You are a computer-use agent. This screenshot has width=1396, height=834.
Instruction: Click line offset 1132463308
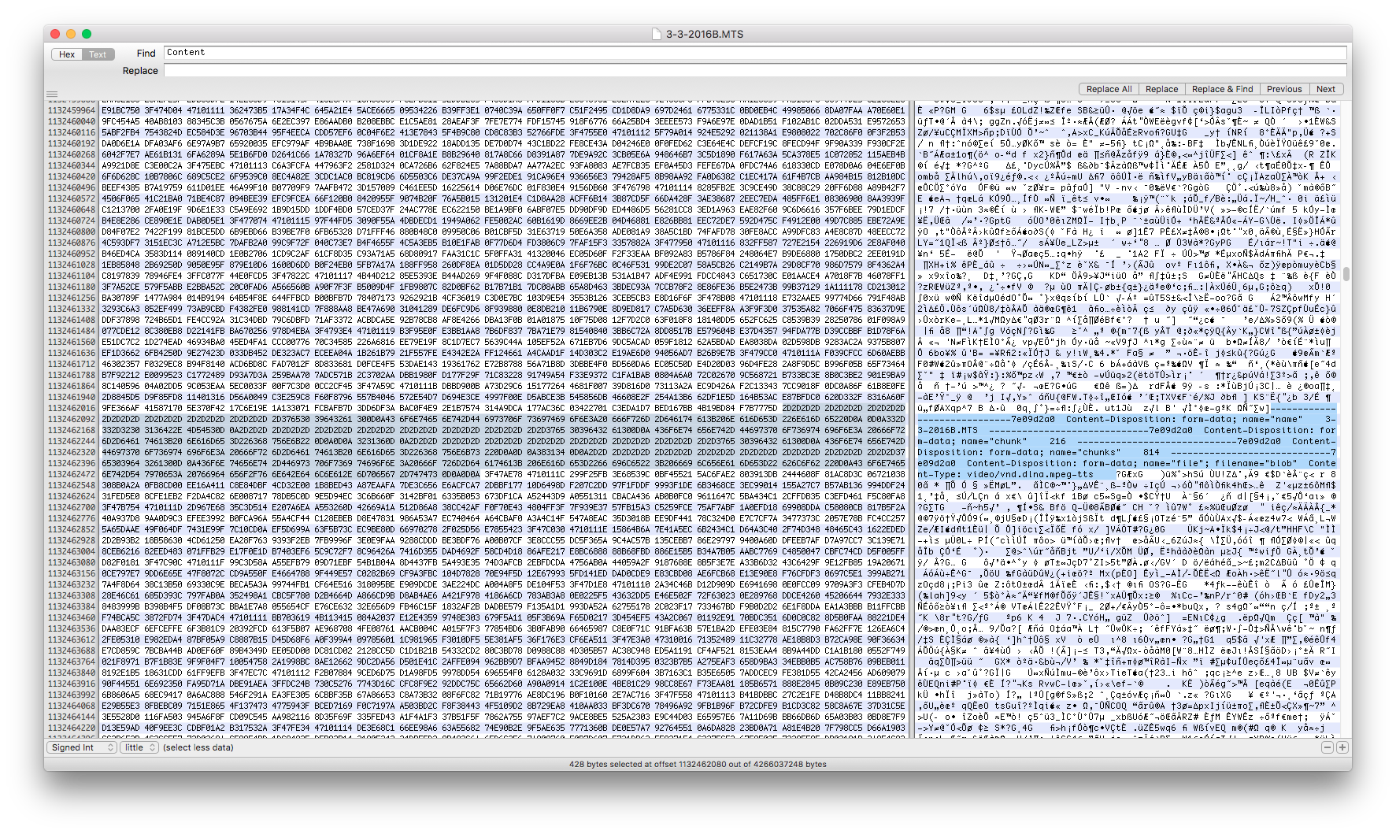[72, 595]
